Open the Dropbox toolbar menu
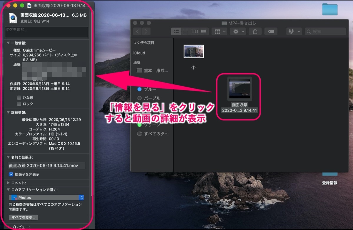Image resolution: width=353 pixels, height=230 pixels. pyautogui.click(x=294, y=31)
